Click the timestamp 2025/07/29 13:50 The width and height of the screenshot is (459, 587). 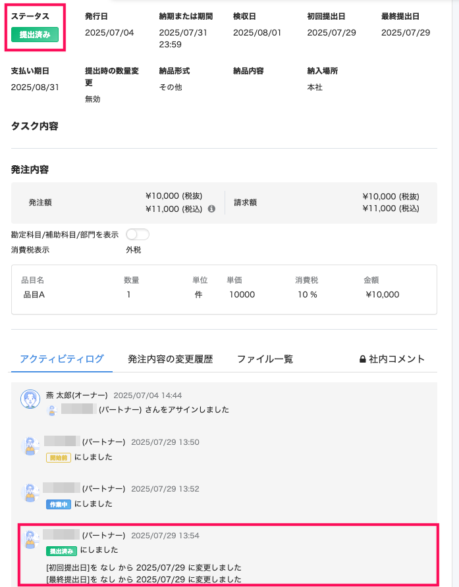(165, 442)
